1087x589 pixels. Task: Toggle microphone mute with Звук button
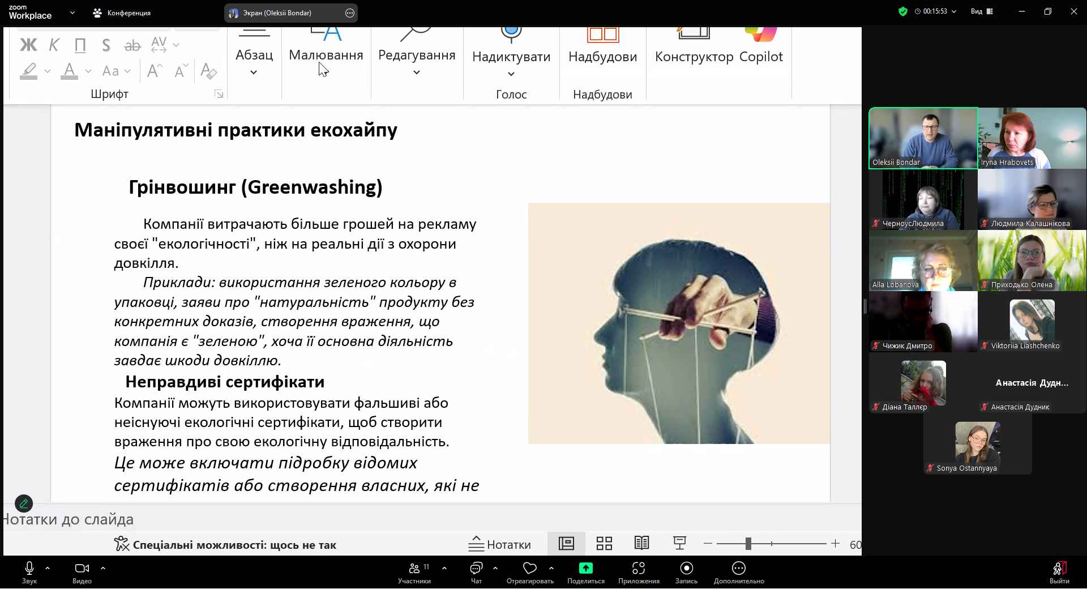pos(29,571)
